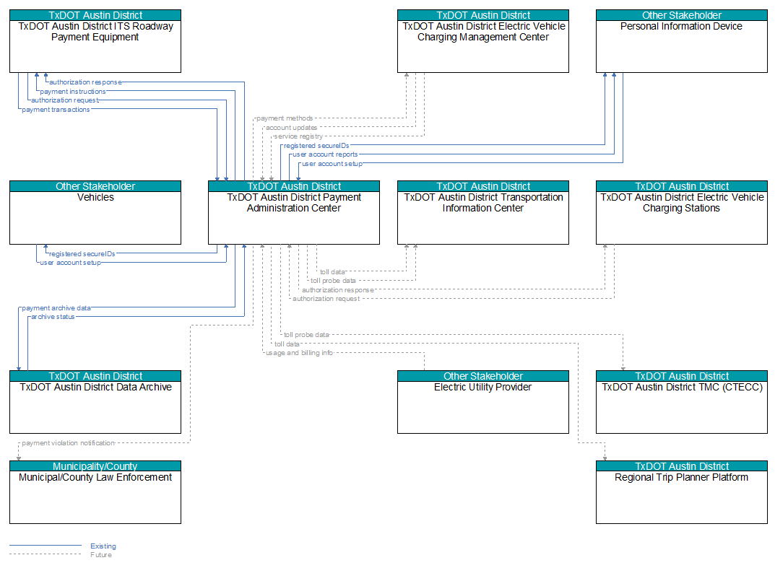This screenshot has width=775, height=568.
Task: Click blue 'authorization response' label near Roadway Payment Equipment
Action: pos(85,82)
